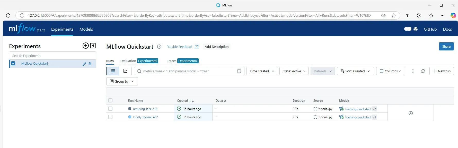Open tracking-quickstart v2 model link
This screenshot has height=148, width=458.
tap(358, 109)
